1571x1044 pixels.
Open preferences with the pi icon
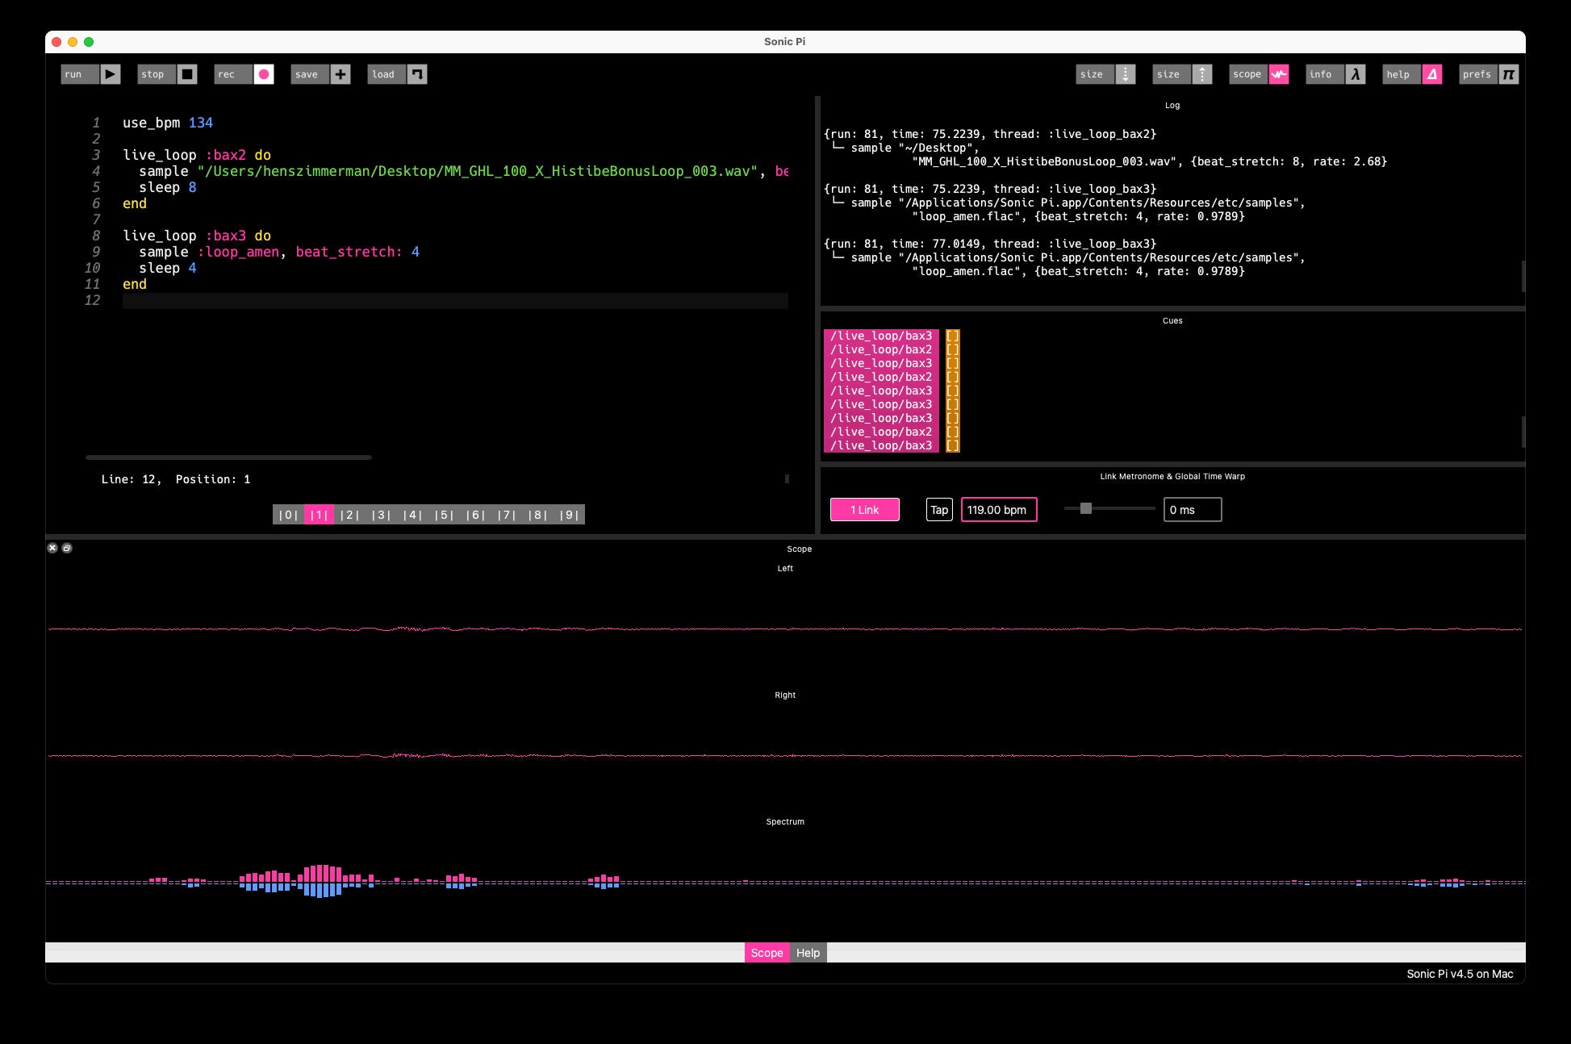coord(1509,74)
